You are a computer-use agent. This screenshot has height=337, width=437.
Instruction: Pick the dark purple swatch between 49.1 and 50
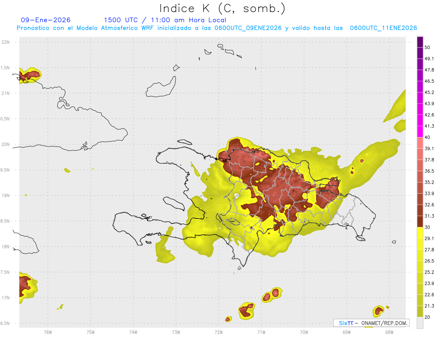coord(420,53)
